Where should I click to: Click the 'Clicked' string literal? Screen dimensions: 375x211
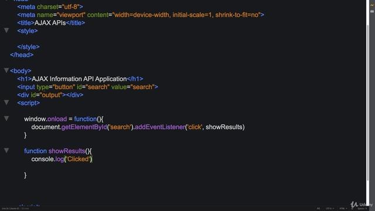click(x=78, y=159)
